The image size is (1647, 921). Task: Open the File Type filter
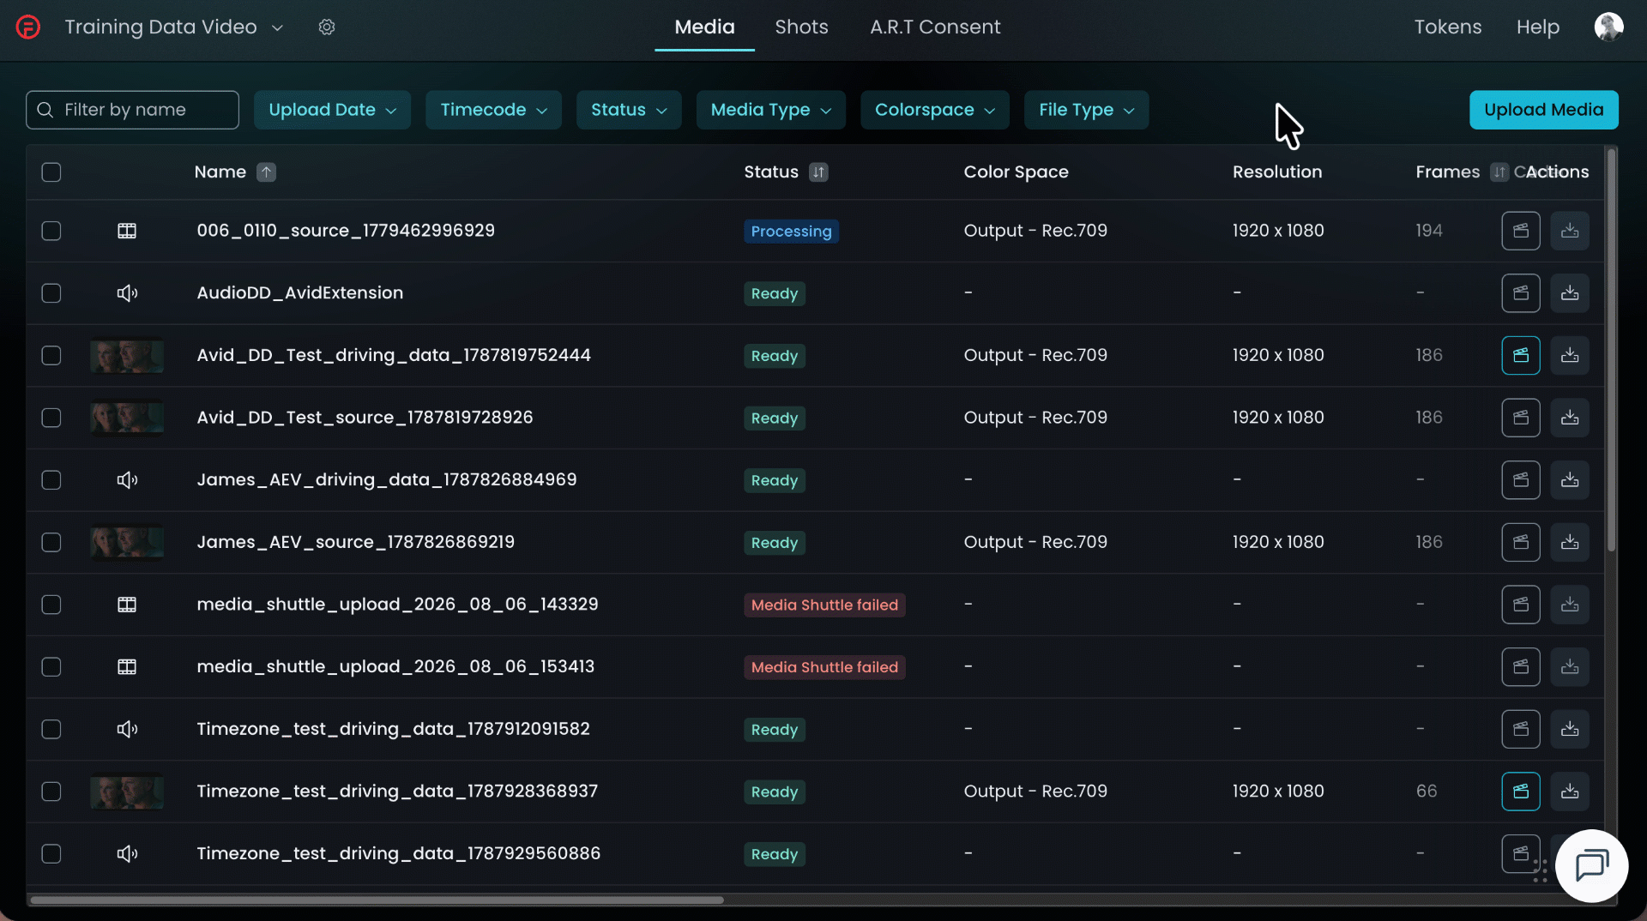[1086, 110]
